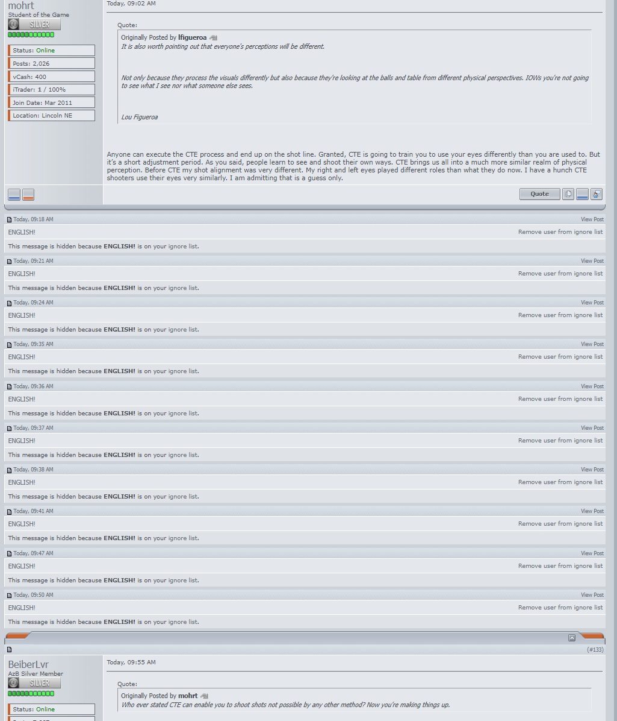Open the BeiberLvr username menu

[28, 664]
